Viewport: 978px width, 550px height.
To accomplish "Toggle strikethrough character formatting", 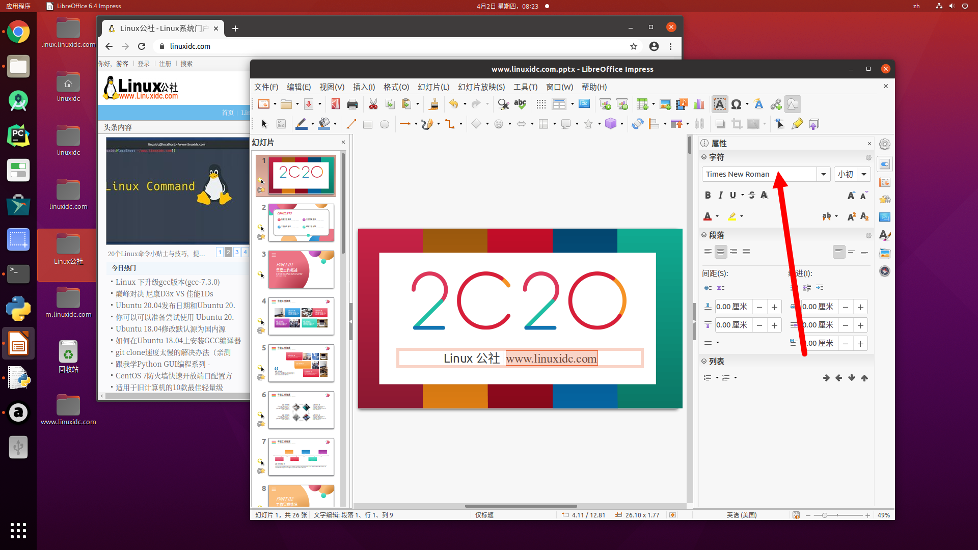I will (752, 195).
